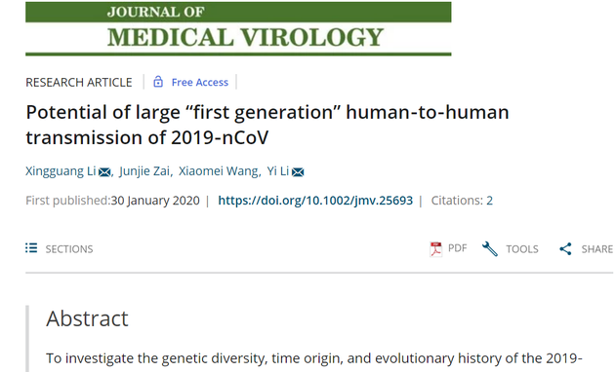
Task: Follow the doi.org/10.1002/jmv.25693 link
Action: click(x=315, y=201)
